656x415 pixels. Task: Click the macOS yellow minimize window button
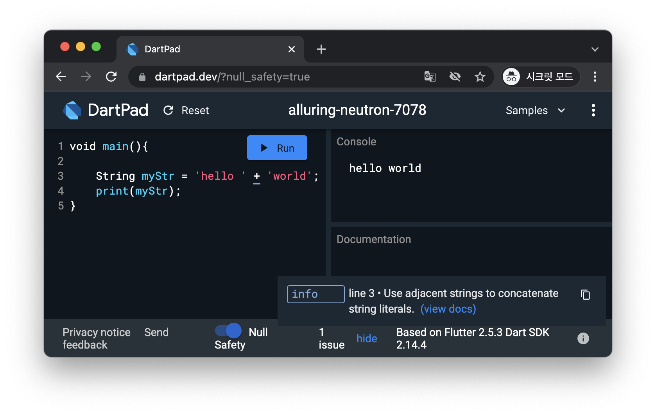point(81,47)
